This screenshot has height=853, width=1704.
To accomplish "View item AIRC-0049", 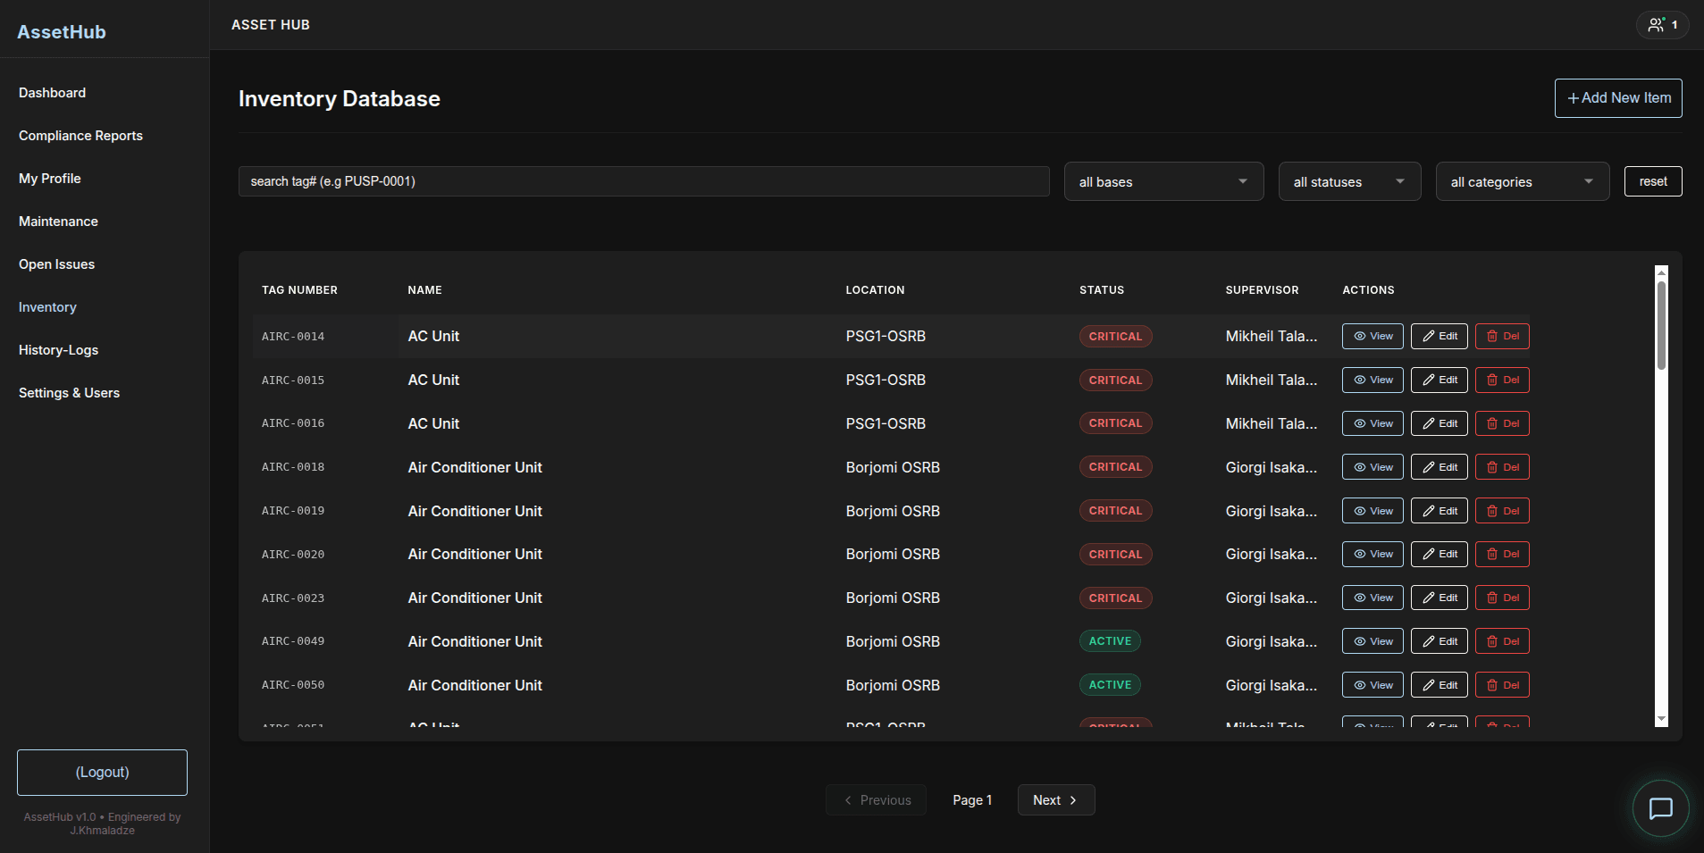I will tap(1372, 641).
